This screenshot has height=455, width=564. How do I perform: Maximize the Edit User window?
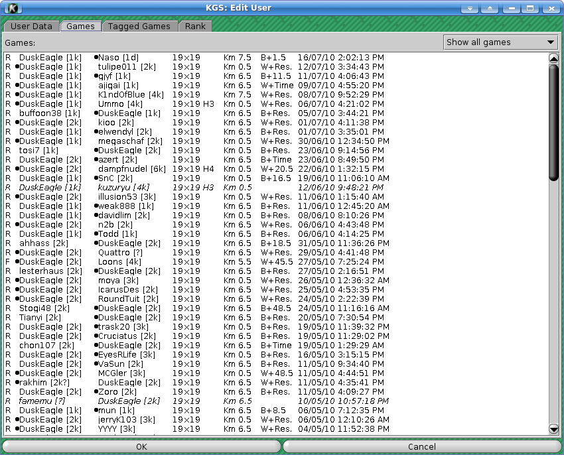click(531, 8)
